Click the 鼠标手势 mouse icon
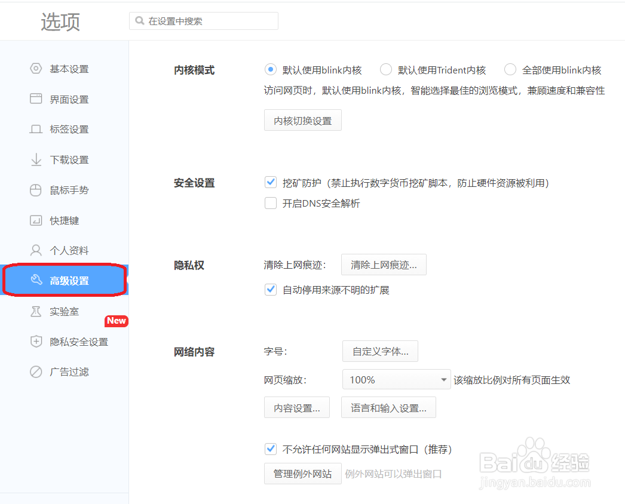Image resolution: width=625 pixels, height=504 pixels. point(36,190)
